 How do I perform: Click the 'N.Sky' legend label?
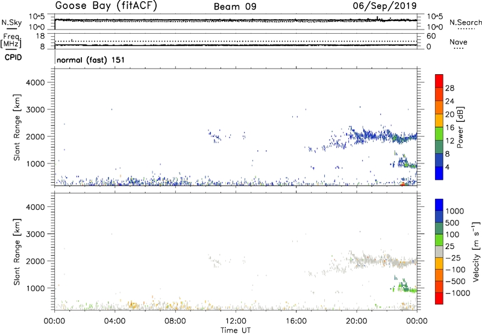coord(11,23)
